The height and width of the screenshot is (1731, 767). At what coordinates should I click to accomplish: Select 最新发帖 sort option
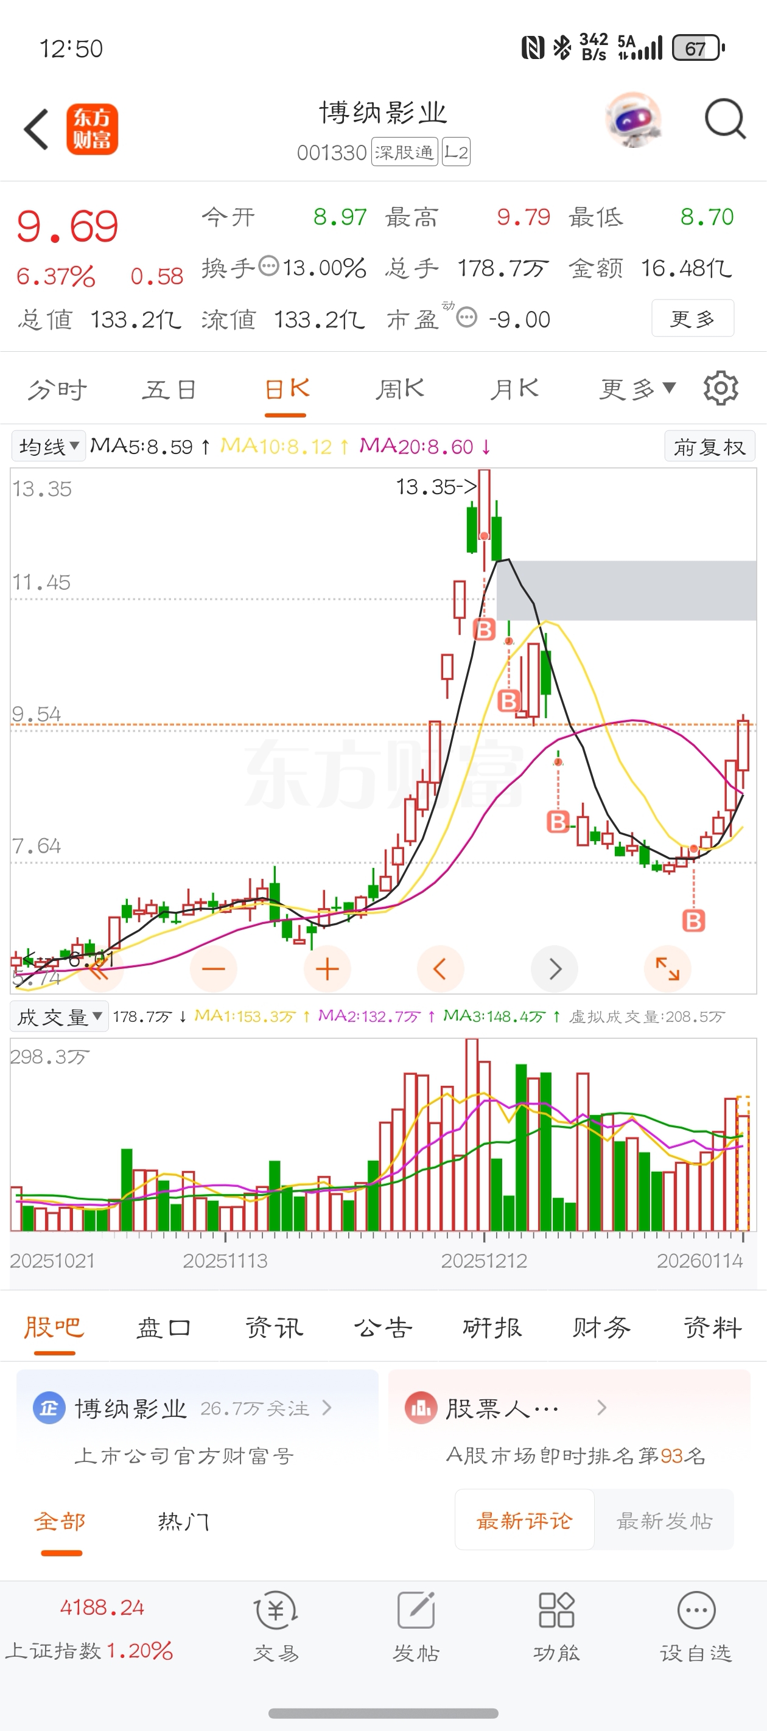(x=664, y=1520)
